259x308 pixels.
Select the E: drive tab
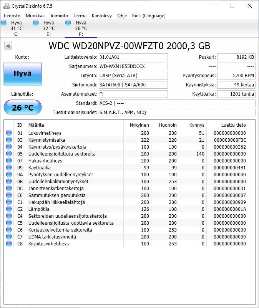[x=49, y=28]
